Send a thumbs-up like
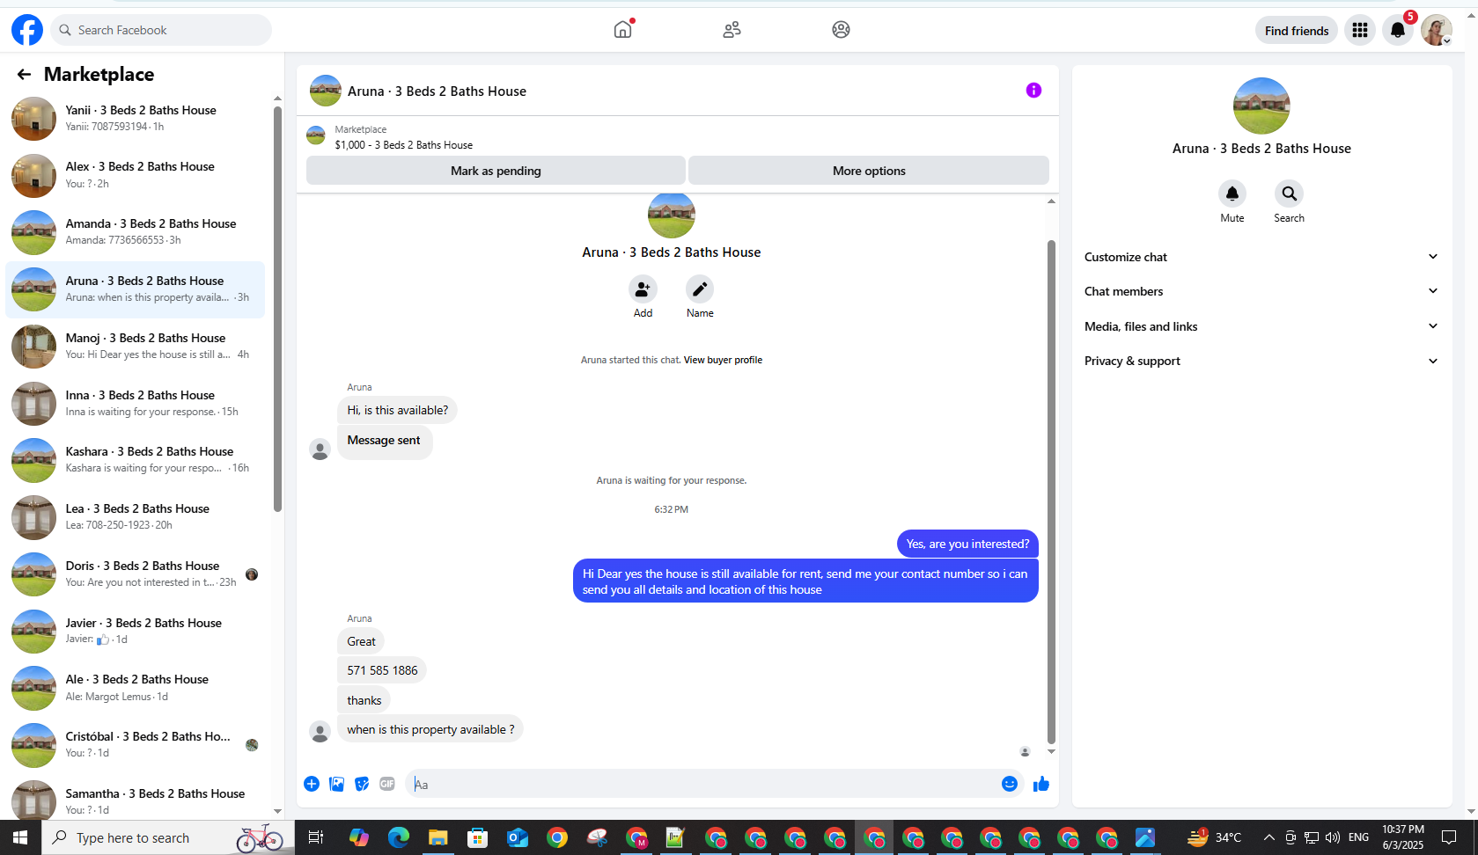Screen dimensions: 1478x855 tap(1041, 784)
